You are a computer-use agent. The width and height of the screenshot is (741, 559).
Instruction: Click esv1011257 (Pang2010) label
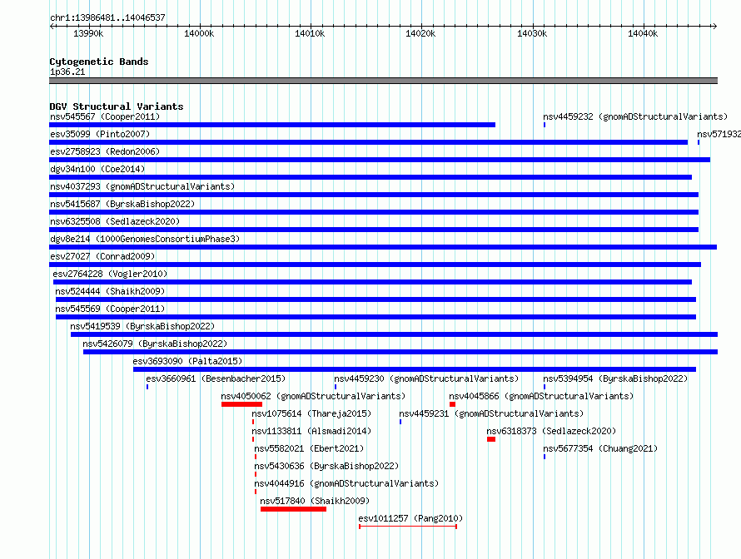(410, 518)
